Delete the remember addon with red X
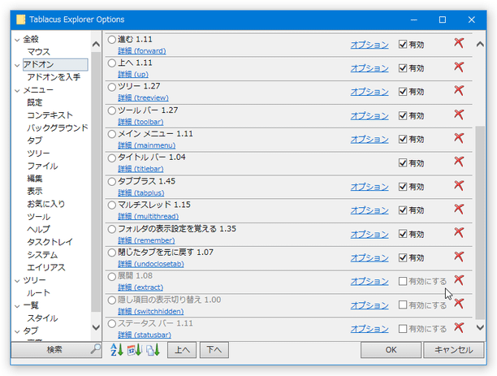This screenshot has height=376, width=497. 459,232
